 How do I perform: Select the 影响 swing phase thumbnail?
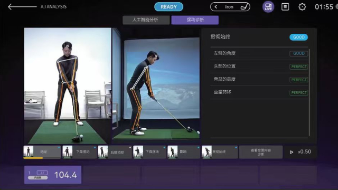[x=184, y=152]
